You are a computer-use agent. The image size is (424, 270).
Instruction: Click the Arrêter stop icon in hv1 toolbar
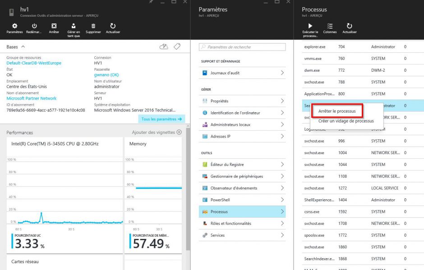[x=54, y=27]
